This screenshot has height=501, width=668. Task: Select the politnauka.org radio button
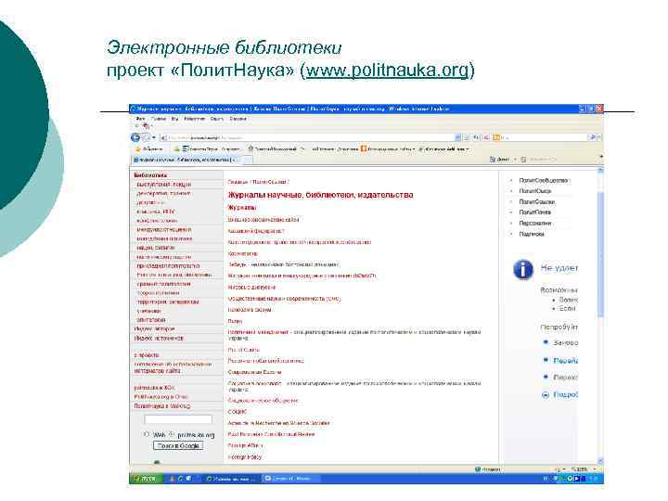tap(172, 434)
